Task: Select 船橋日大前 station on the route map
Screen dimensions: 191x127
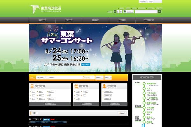Action: coord(153,104)
